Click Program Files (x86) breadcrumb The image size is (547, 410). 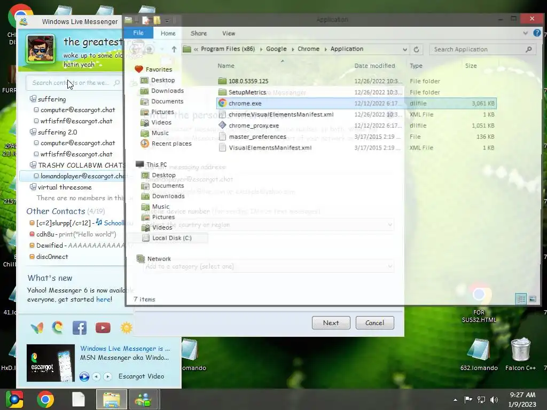coord(228,49)
